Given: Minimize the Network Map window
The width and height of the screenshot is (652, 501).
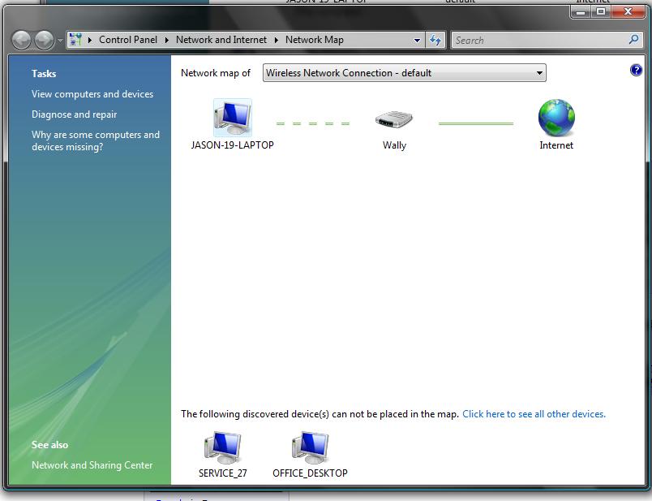Looking at the screenshot, I should click(x=581, y=11).
